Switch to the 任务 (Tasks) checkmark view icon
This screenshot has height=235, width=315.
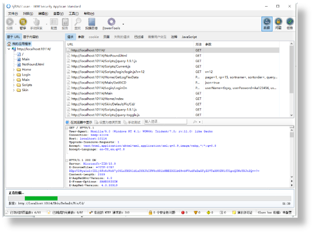pos(290,22)
